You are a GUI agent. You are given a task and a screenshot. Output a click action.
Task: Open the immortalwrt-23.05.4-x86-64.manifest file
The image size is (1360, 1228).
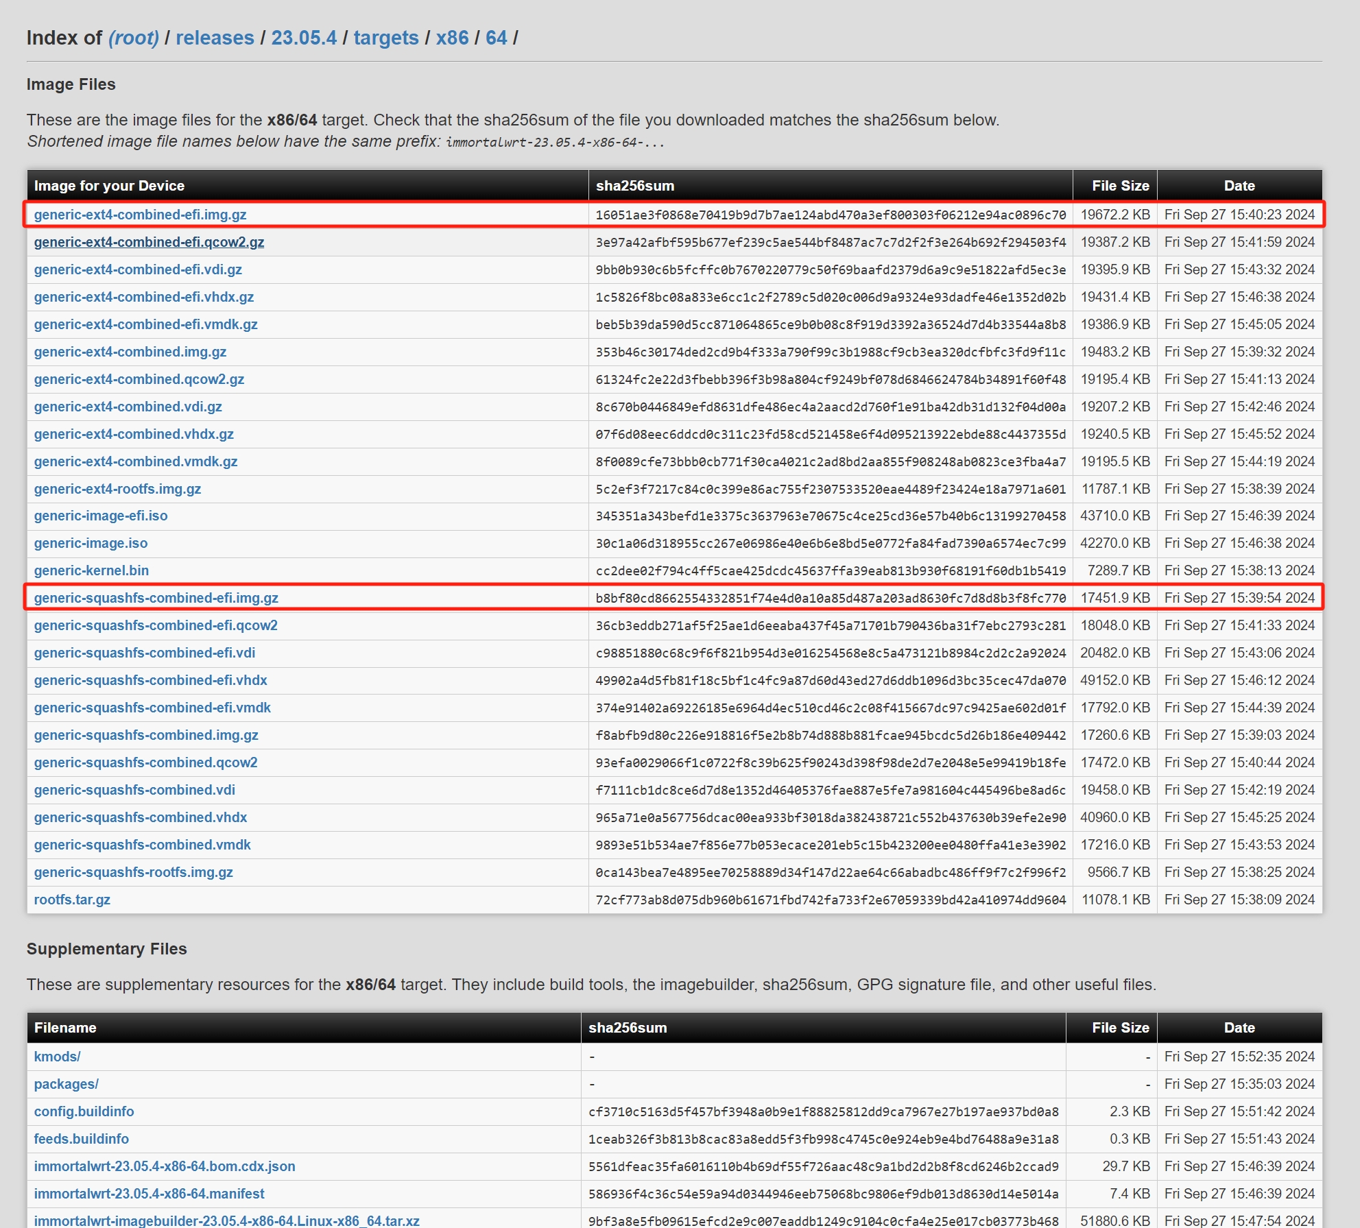(149, 1194)
